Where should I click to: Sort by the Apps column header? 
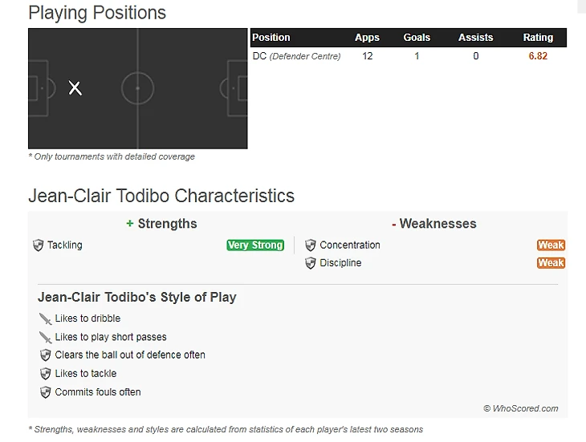point(367,38)
